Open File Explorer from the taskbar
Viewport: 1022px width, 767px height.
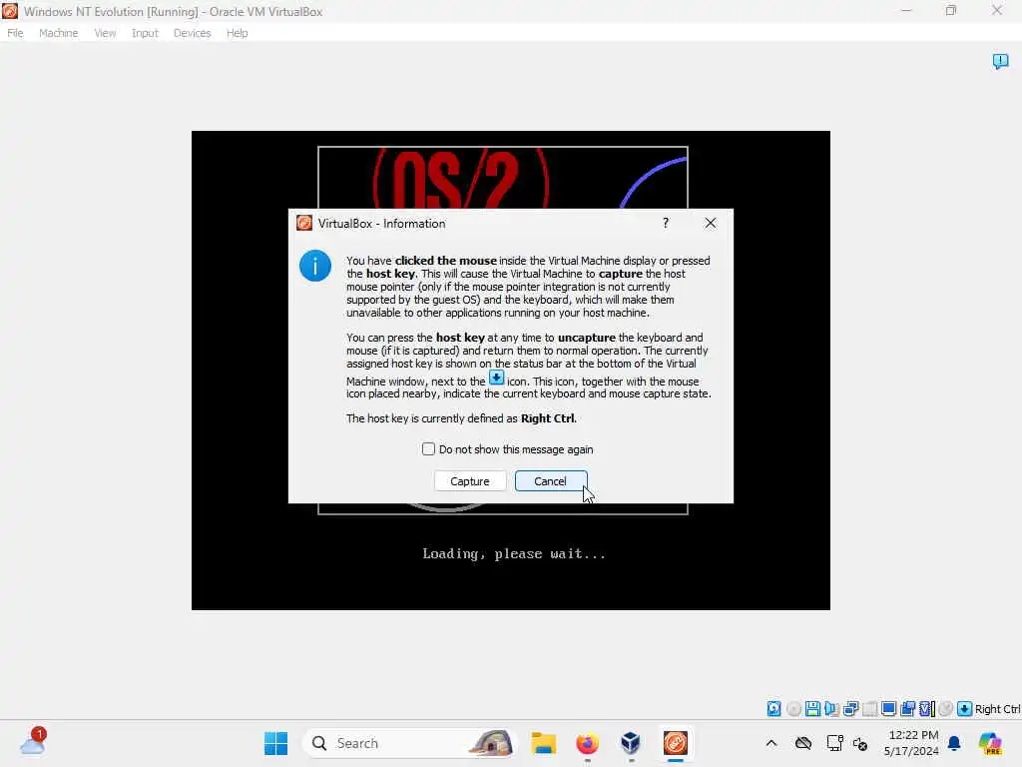pyautogui.click(x=543, y=743)
